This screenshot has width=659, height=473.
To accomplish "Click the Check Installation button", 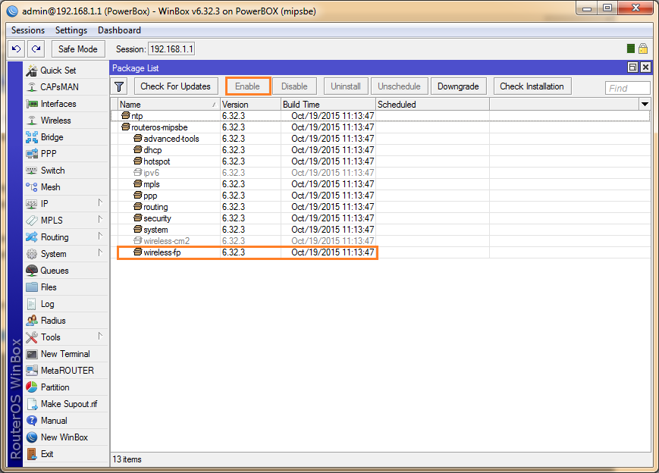I will pyautogui.click(x=532, y=86).
